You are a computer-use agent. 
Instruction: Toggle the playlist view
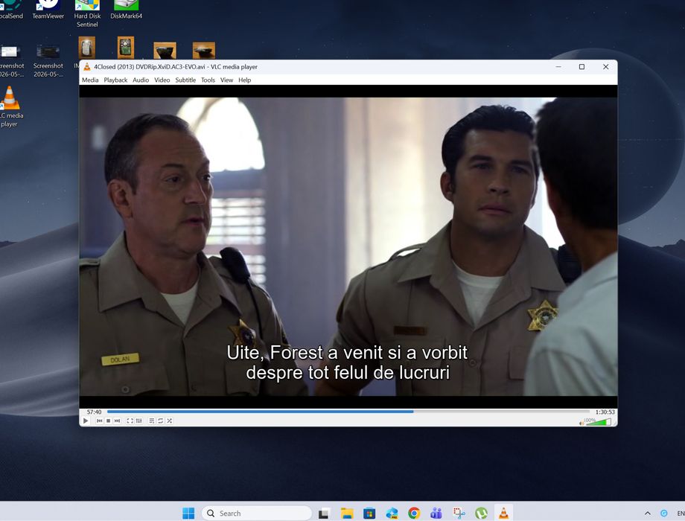tap(152, 421)
